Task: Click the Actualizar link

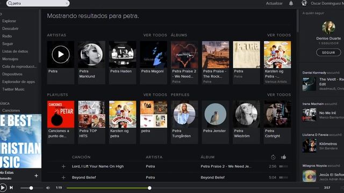Action: point(274,3)
